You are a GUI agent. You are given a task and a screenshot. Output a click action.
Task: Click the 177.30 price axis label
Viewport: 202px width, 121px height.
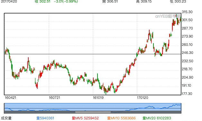coord(187,94)
